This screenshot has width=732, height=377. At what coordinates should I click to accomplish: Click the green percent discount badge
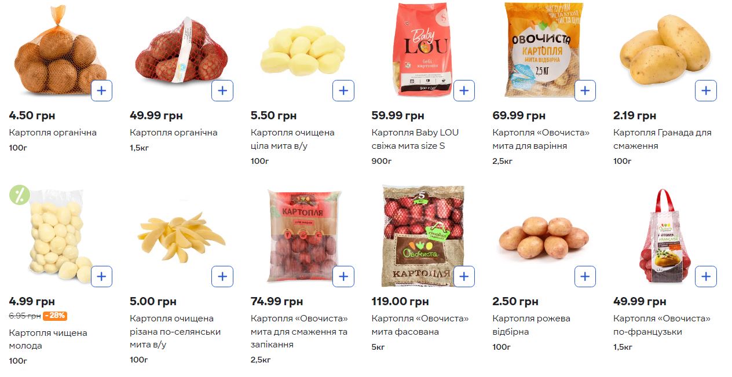19,195
